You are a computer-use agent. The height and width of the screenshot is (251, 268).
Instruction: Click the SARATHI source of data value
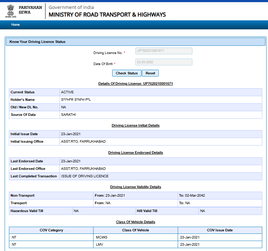[68, 115]
